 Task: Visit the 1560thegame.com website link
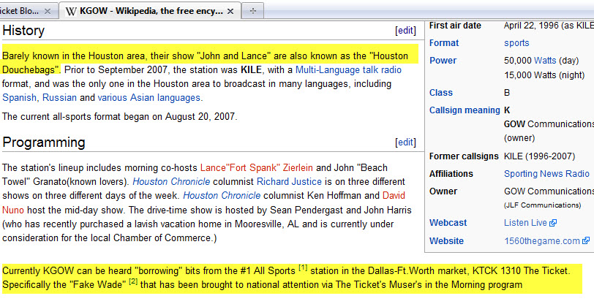coord(542,240)
